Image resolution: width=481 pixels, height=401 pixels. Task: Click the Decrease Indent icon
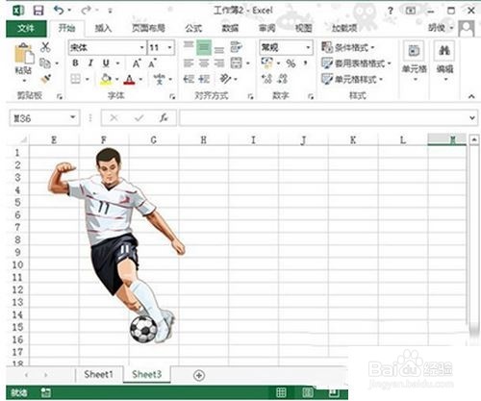click(189, 79)
